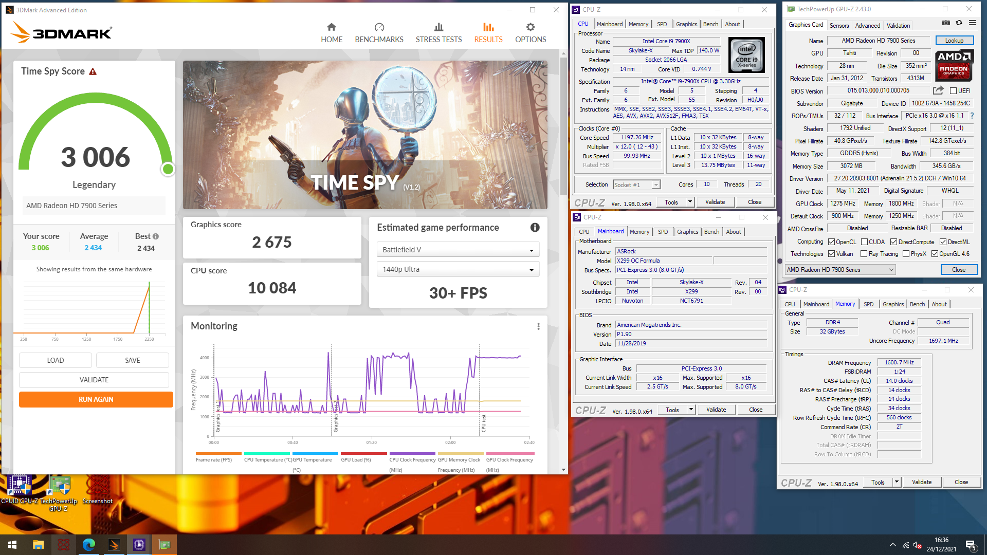Toggle DirectCompute checkbox in GPU-Z

coord(893,242)
